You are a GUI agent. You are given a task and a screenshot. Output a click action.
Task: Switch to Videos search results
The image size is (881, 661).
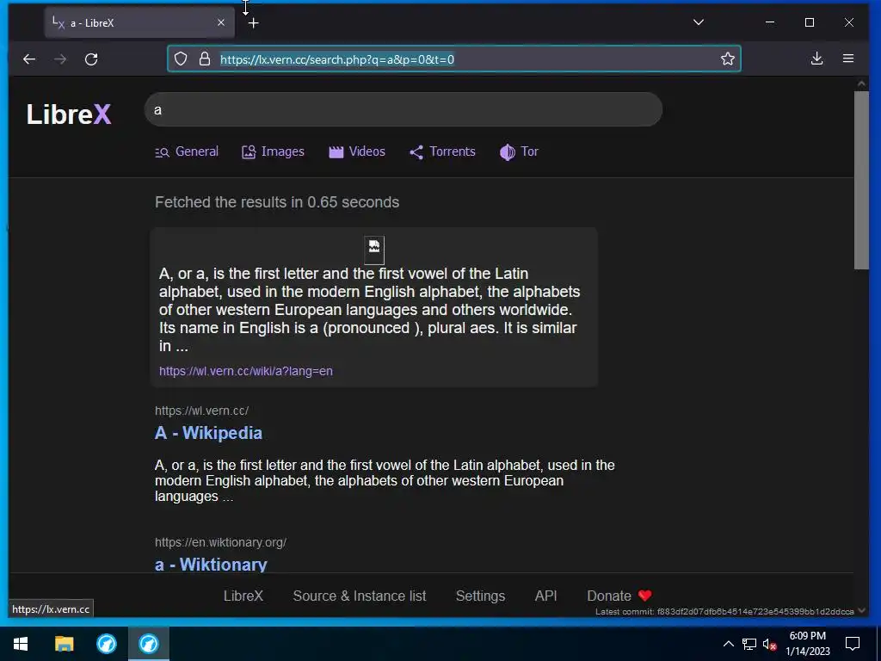[x=357, y=151]
